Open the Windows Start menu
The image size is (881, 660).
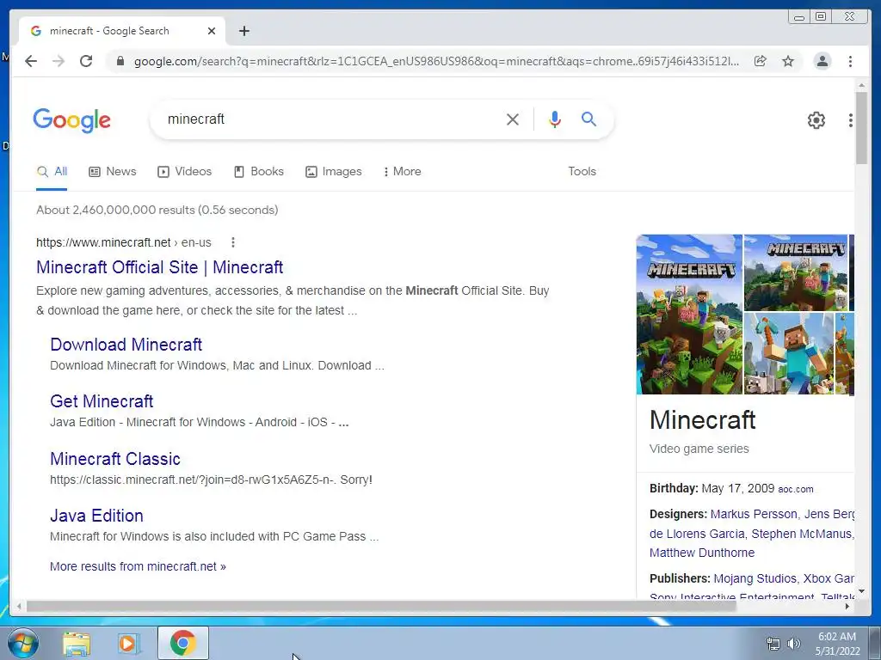[23, 643]
